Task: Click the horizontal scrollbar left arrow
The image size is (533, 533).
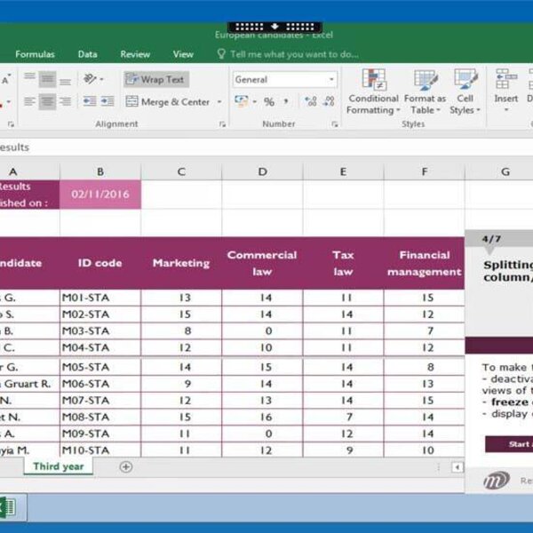Action: 457,467
